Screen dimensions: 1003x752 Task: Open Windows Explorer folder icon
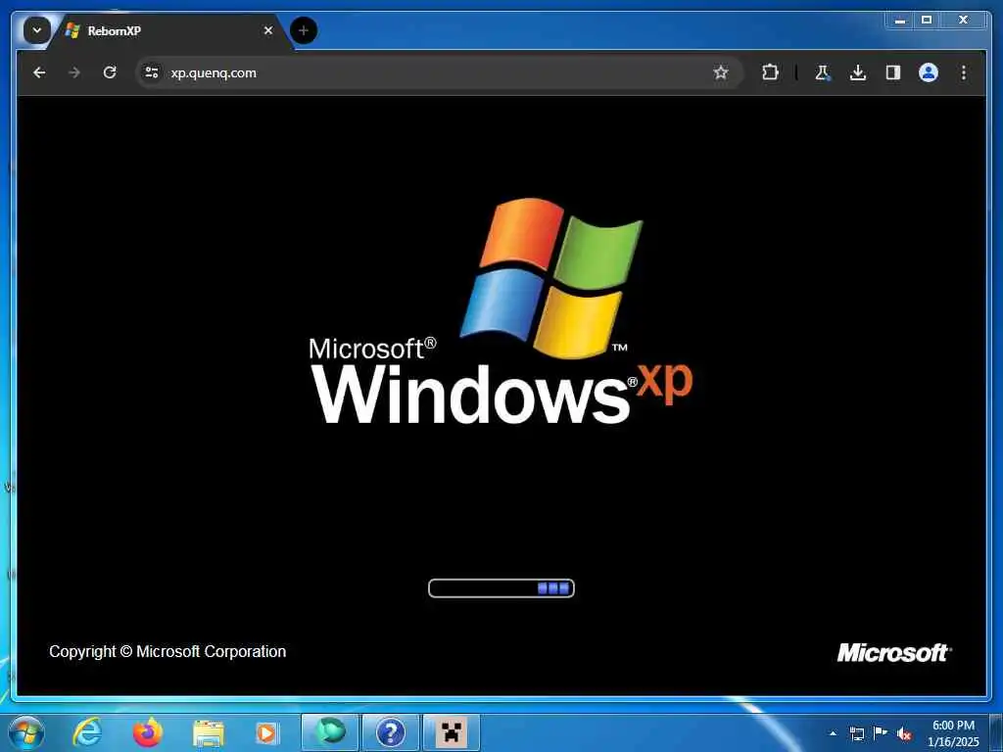tap(209, 733)
